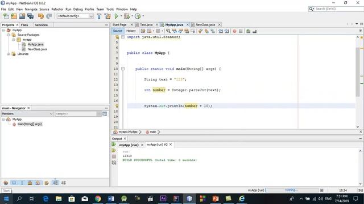
Task: Toggle fully qualified names in Navigator
Action: tap(47, 182)
